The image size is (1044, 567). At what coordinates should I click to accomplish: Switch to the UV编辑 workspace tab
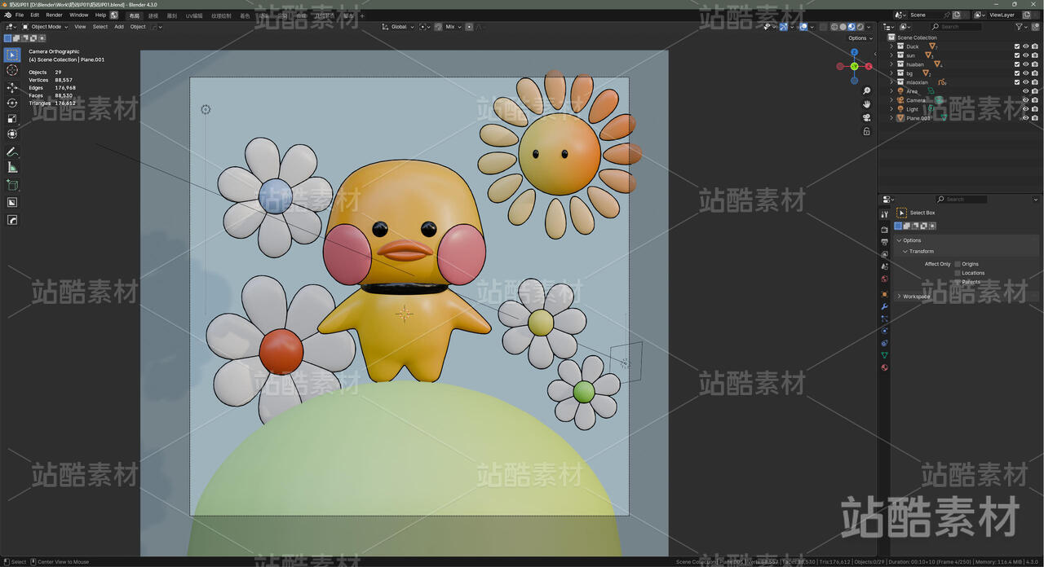tap(194, 15)
